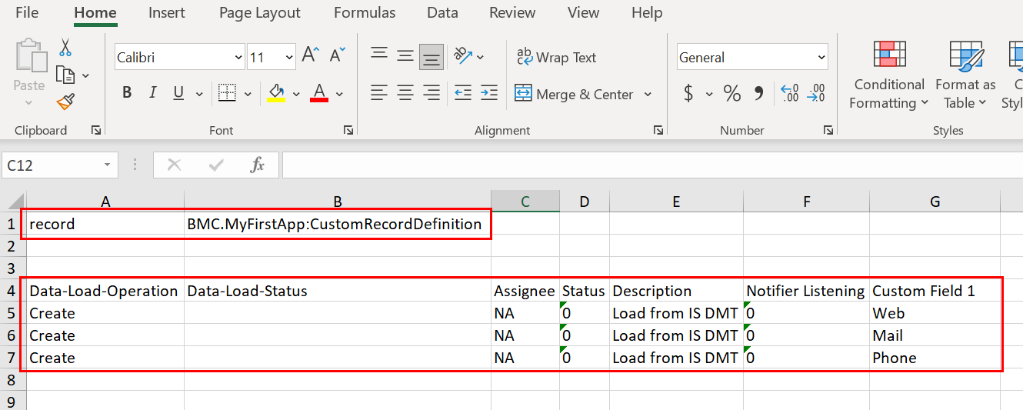The width and height of the screenshot is (1023, 410).
Task: Apply yellow Fill Color bucket
Action: (276, 93)
